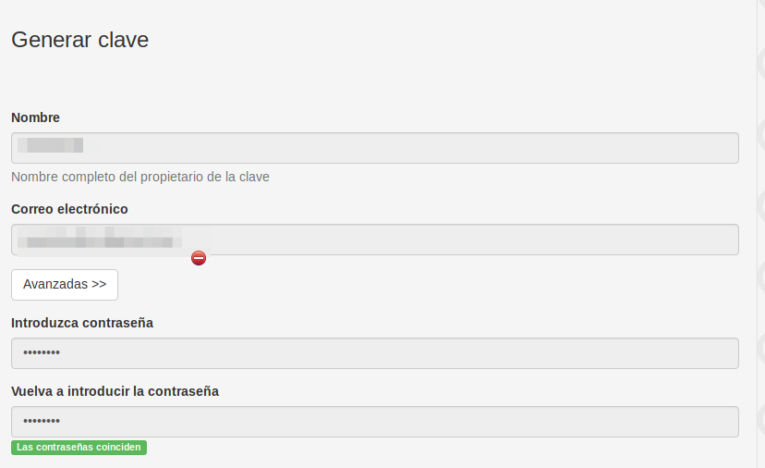
Task: Click the Correo electrónico label
Action: [x=69, y=209]
